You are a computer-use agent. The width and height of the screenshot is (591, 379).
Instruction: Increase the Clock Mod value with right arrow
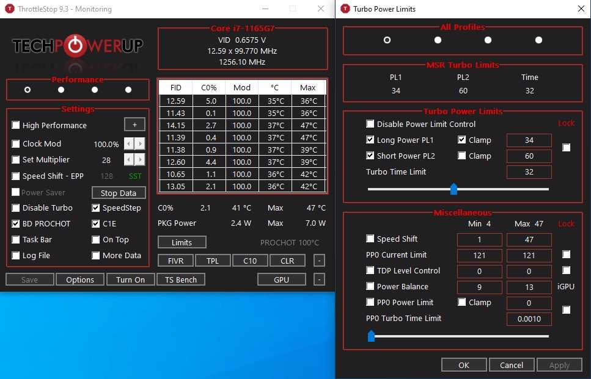[140, 144]
